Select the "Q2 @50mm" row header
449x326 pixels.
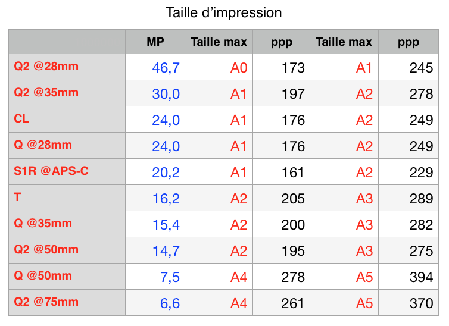46,250
